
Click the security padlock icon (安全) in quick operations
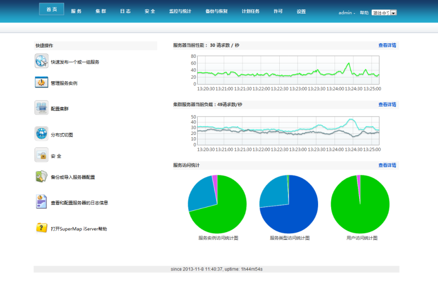click(42, 155)
